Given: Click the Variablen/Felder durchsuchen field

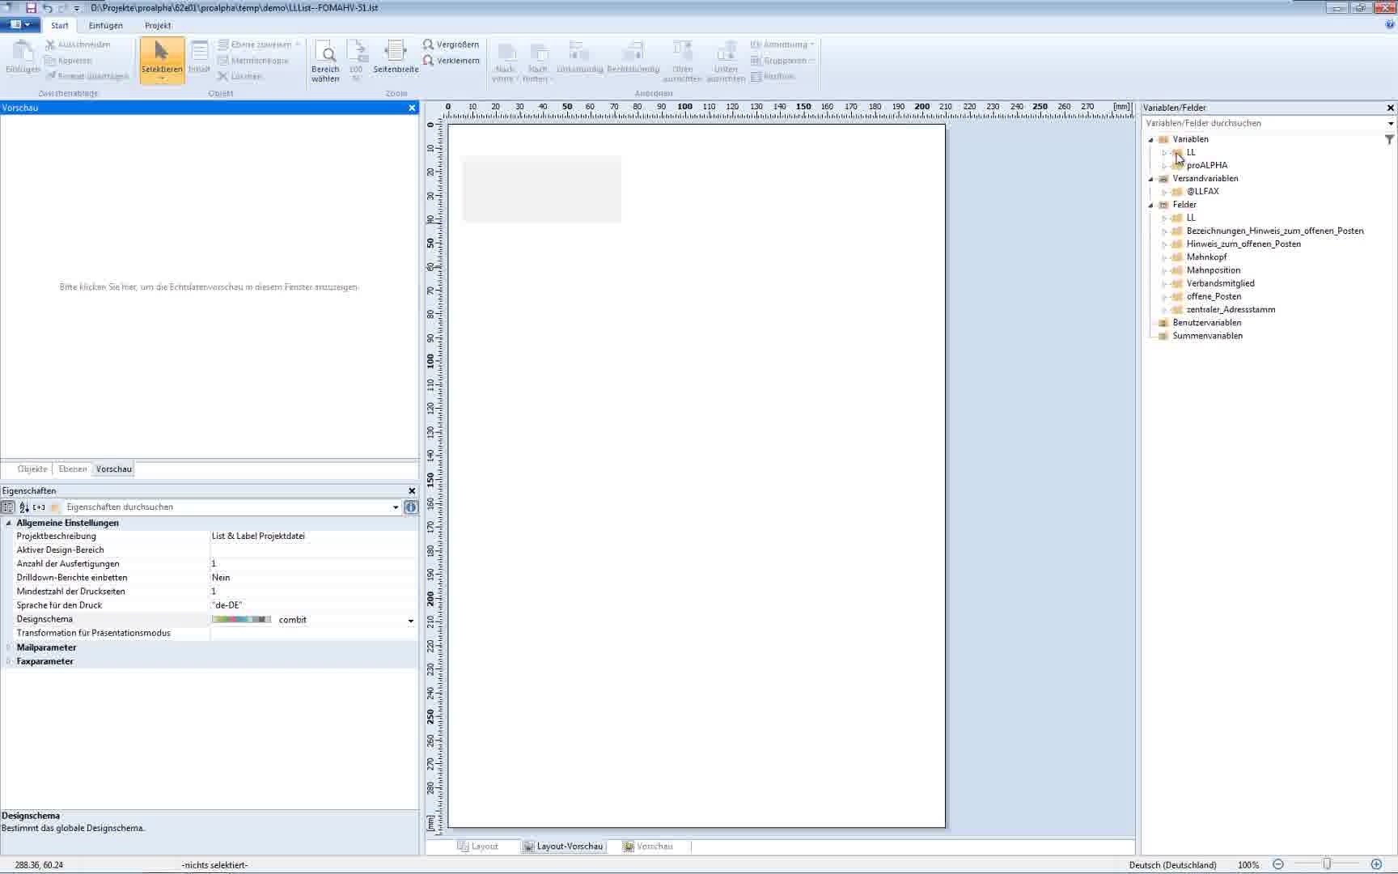Looking at the screenshot, I should 1263,124.
